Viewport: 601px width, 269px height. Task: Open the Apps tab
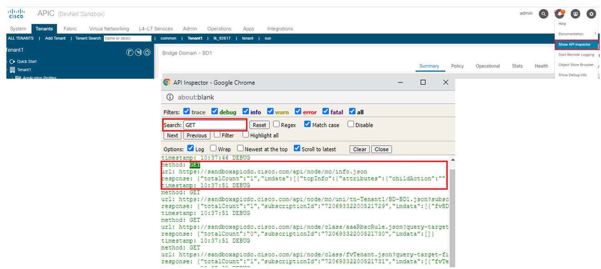tap(248, 29)
